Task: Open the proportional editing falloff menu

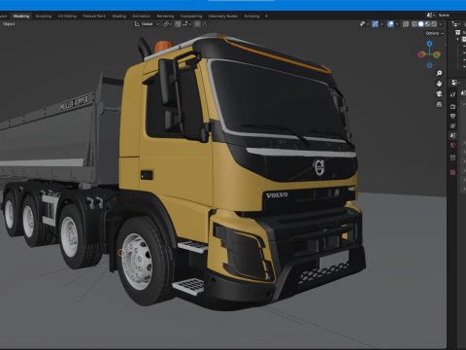Action: coord(205,24)
